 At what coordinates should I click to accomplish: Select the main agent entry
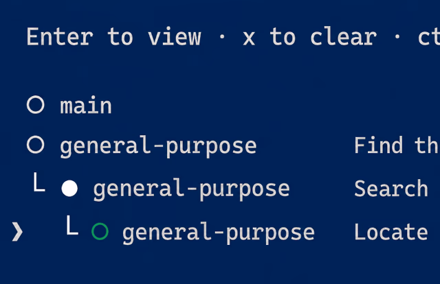86,106
